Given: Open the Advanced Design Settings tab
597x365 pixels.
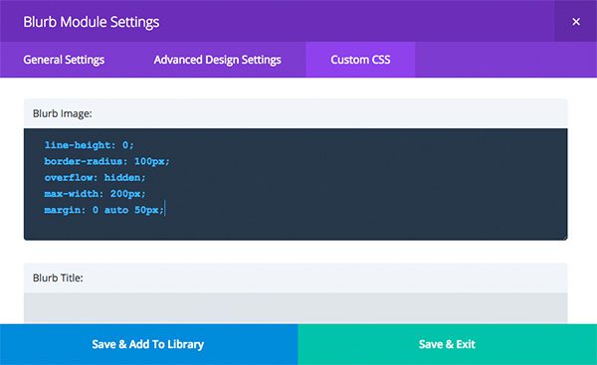Looking at the screenshot, I should tap(217, 60).
